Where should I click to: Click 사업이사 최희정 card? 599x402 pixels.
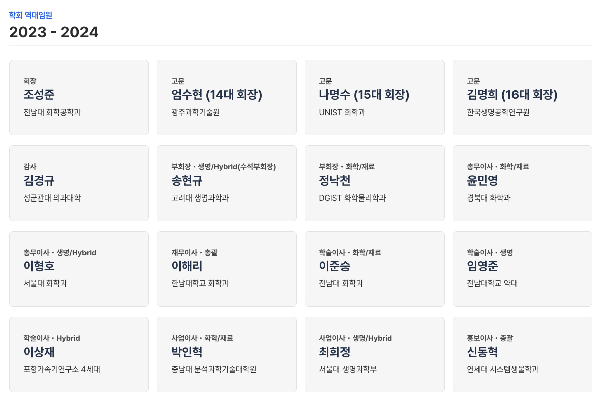coord(375,354)
